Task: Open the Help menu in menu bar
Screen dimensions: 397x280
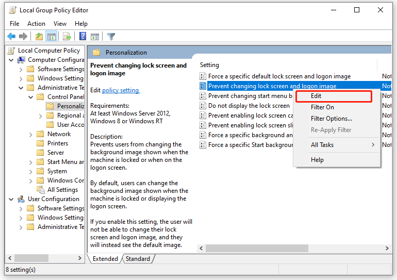Action: coord(81,24)
